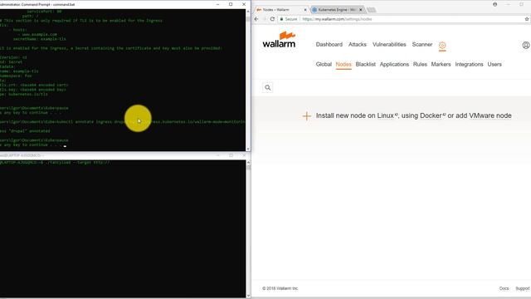Maximize the Command Prompt window
531x299 pixels.
231,4
